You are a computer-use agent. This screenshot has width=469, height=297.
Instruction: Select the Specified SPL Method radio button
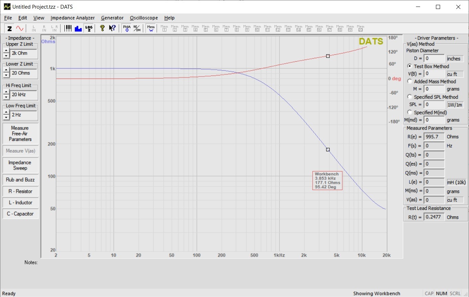[x=410, y=97]
